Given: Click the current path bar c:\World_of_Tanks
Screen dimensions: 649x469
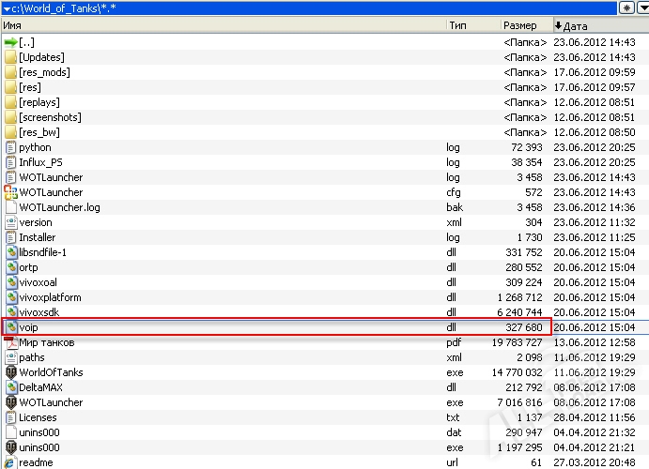Looking at the screenshot, I should (282, 8).
